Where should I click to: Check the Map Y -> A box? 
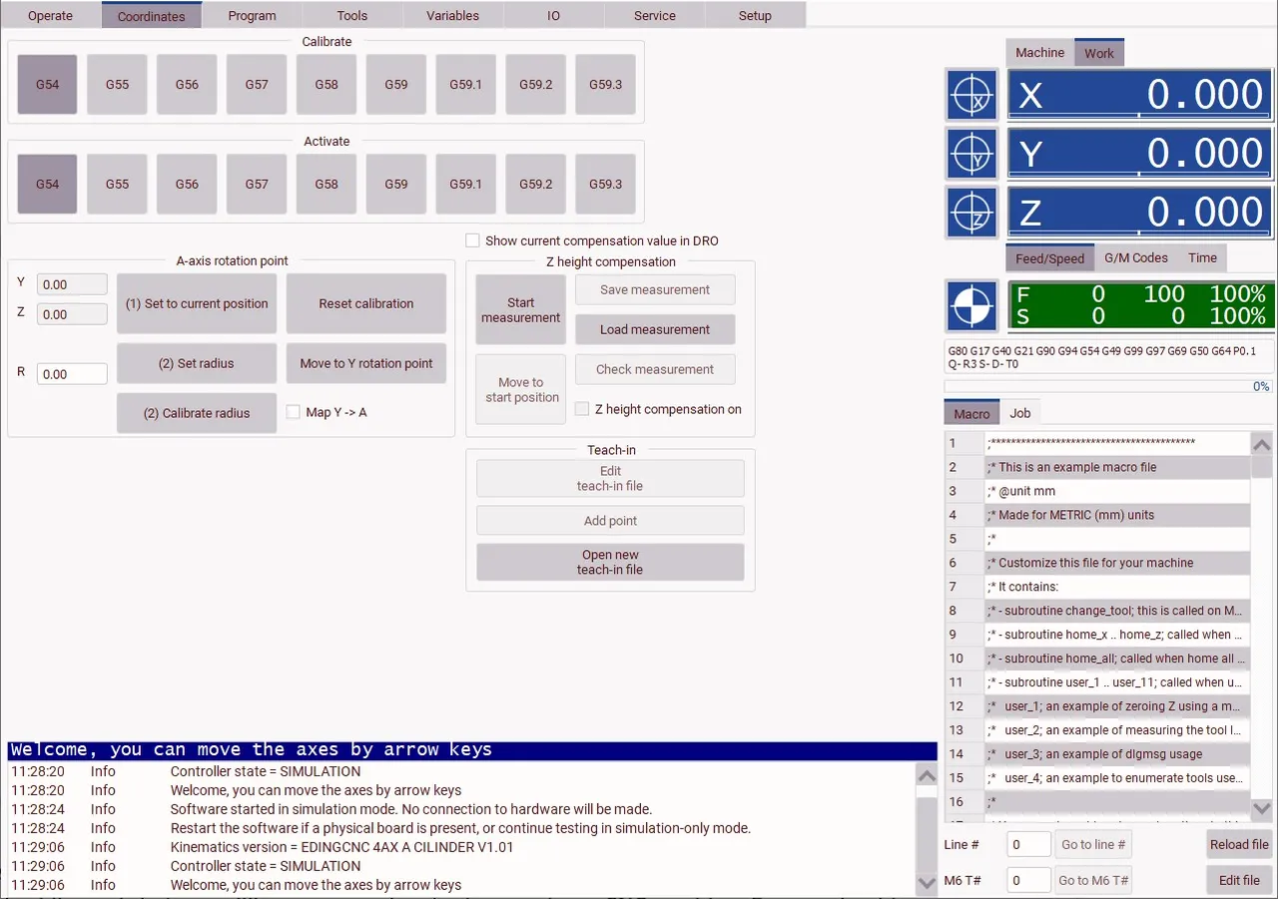(x=293, y=412)
